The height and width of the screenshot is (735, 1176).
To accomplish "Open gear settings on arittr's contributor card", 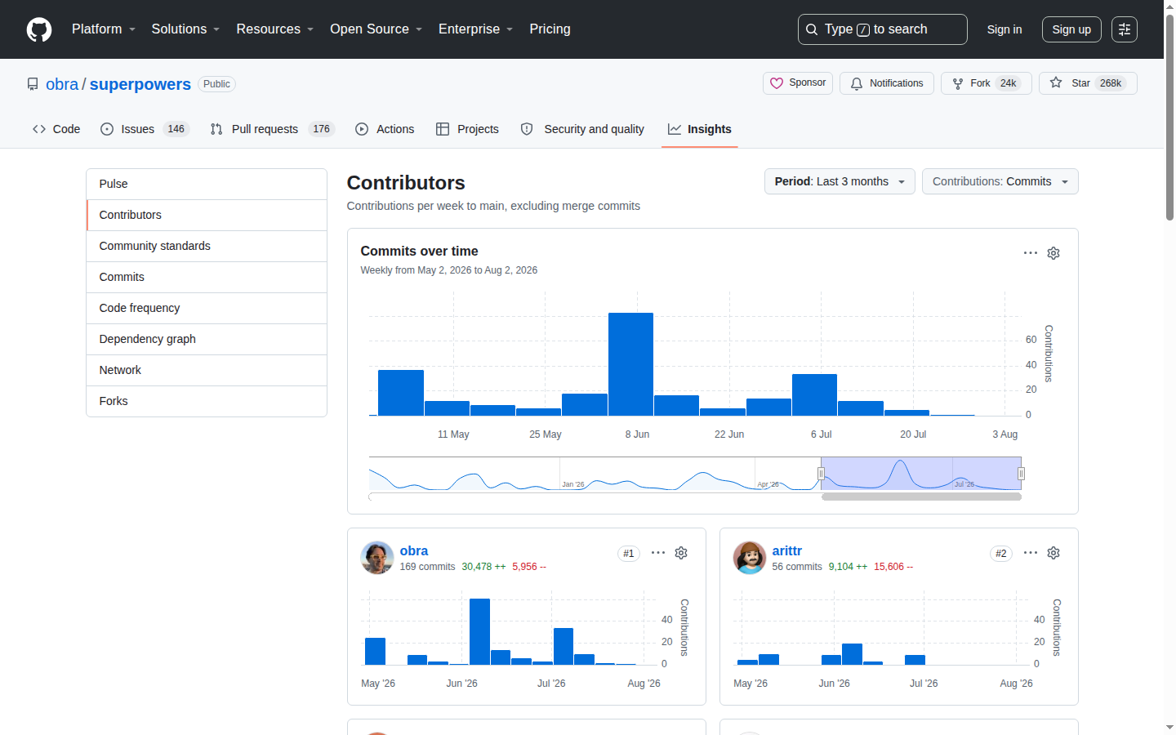I will [x=1053, y=553].
